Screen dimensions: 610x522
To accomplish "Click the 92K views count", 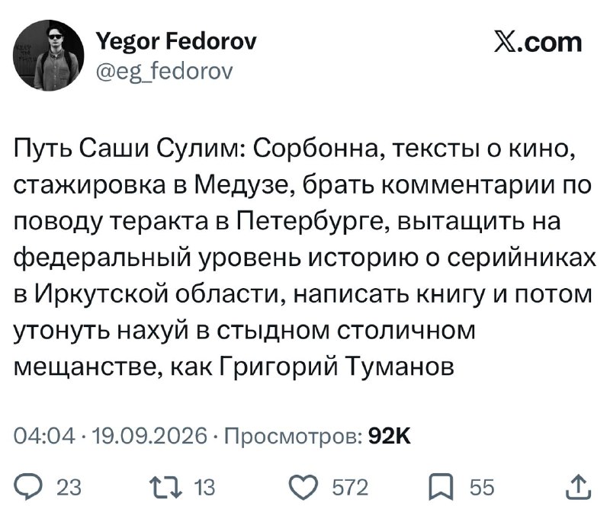I will pyautogui.click(x=389, y=435).
